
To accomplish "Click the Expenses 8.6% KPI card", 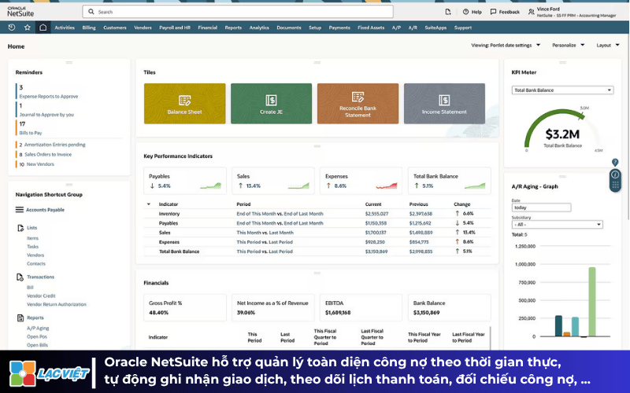I will tap(361, 181).
